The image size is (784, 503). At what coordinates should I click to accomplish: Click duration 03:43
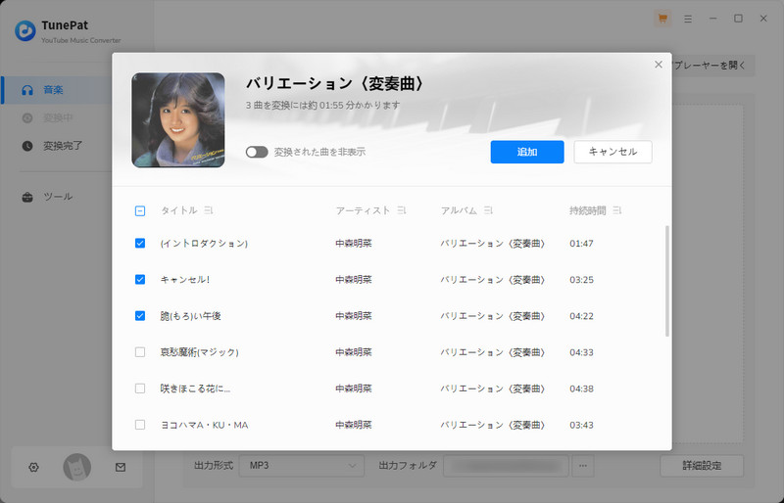point(581,425)
